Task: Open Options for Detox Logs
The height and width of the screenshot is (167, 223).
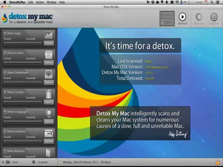Action: pos(49,43)
